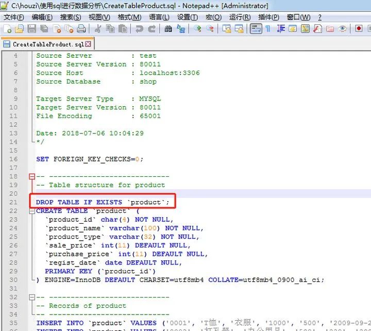This screenshot has width=371, height=331.
Task: Click the 'Date: 2018-07-06 10:04:29' line
Action: pos(90,134)
